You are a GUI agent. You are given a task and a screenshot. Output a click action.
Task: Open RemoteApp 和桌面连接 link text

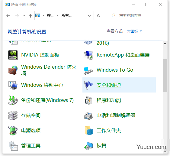pos(123,55)
